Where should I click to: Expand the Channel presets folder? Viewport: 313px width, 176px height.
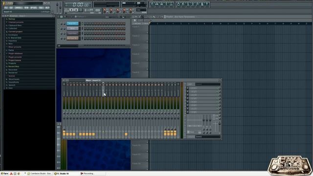pyautogui.click(x=16, y=22)
